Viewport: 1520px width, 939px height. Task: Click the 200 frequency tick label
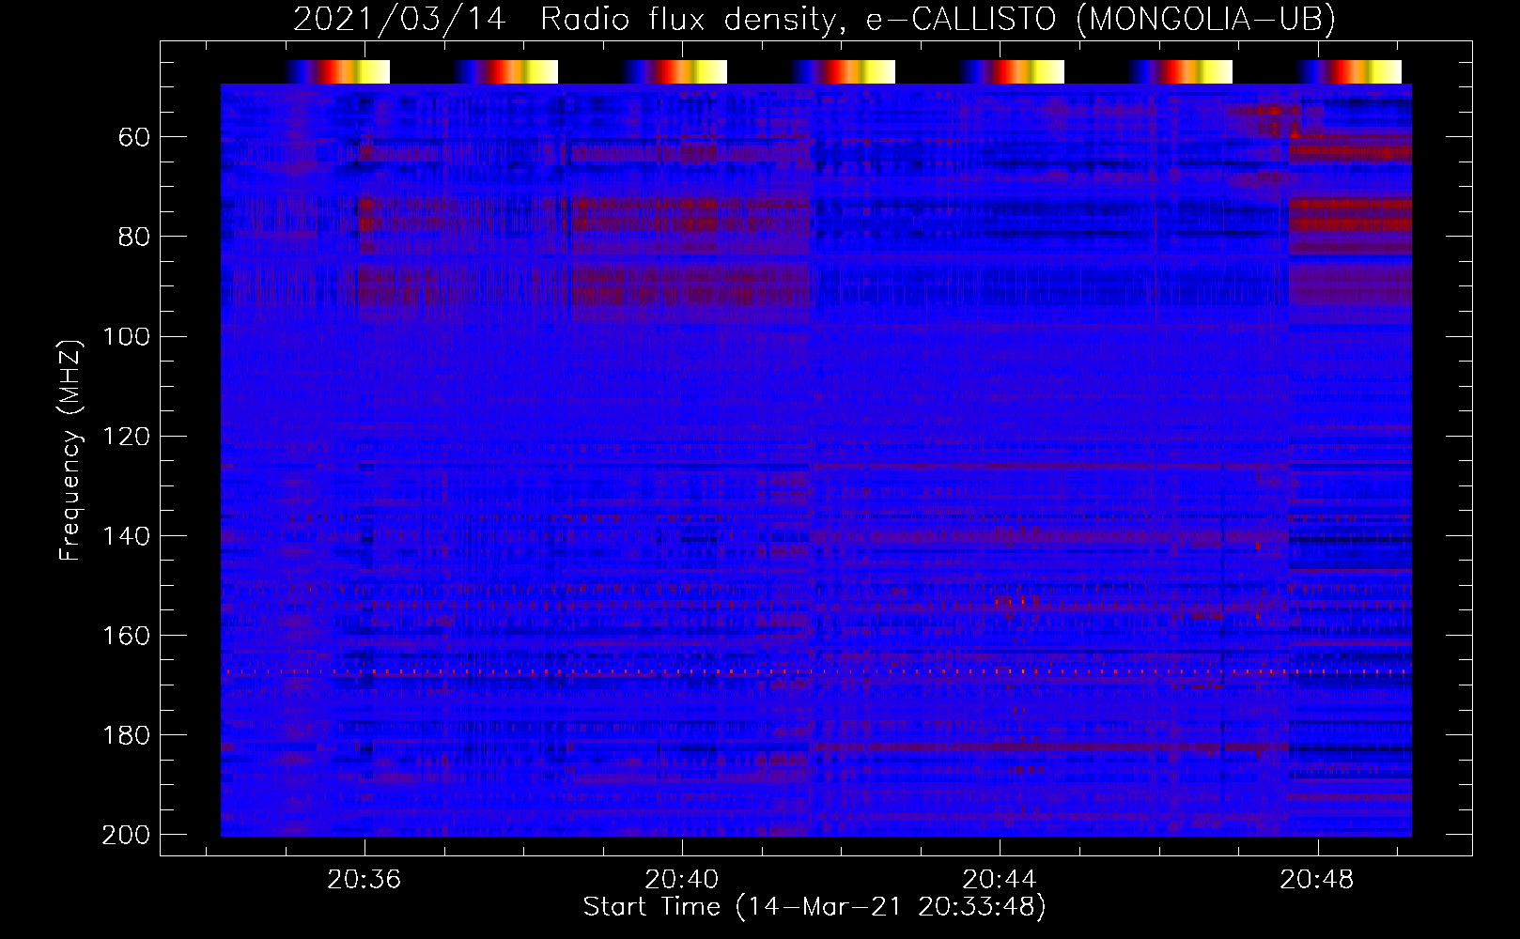[x=126, y=835]
